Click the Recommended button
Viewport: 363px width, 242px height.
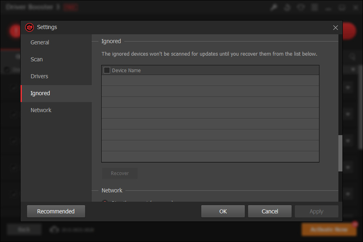[56, 211]
